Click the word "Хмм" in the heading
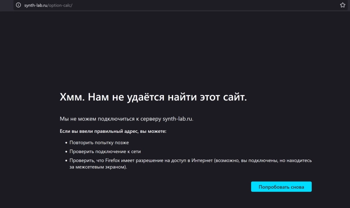The width and height of the screenshot is (350, 208). pyautogui.click(x=71, y=97)
